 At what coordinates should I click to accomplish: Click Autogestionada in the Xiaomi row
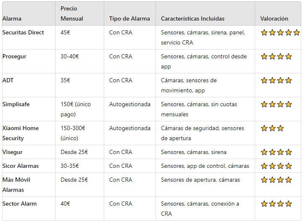coord(130,128)
